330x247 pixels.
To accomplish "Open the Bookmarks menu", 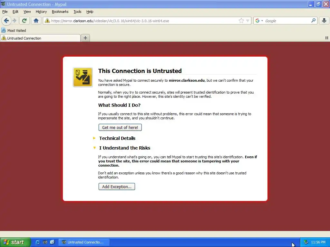I will point(60,12).
